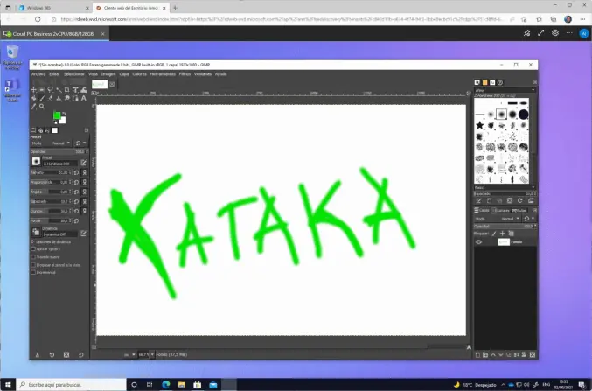Save tool preset at toolbox bottom
592x391 pixels.
pyautogui.click(x=37, y=355)
